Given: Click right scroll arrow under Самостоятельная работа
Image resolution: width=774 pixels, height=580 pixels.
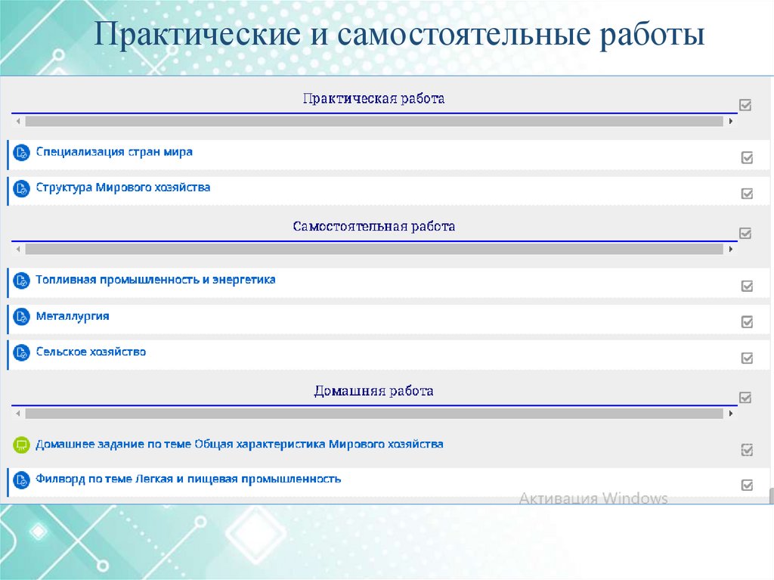Looking at the screenshot, I should tap(731, 249).
